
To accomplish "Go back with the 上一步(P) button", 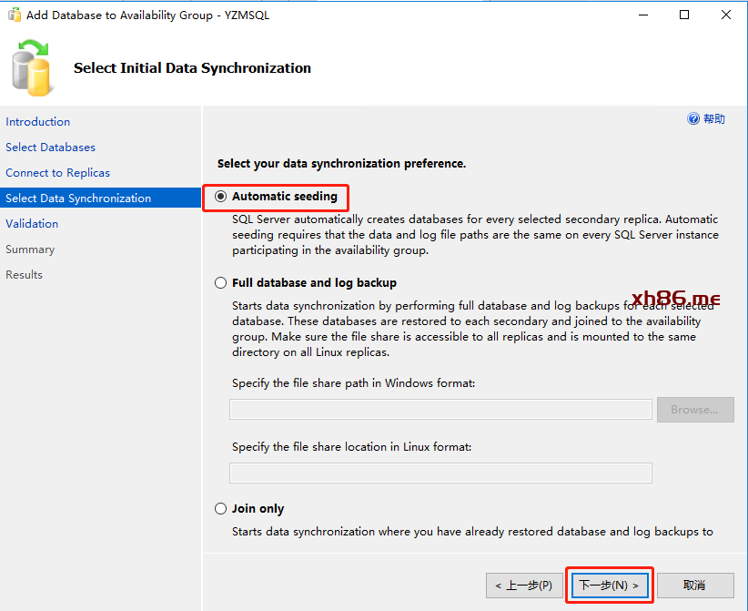I will [522, 586].
